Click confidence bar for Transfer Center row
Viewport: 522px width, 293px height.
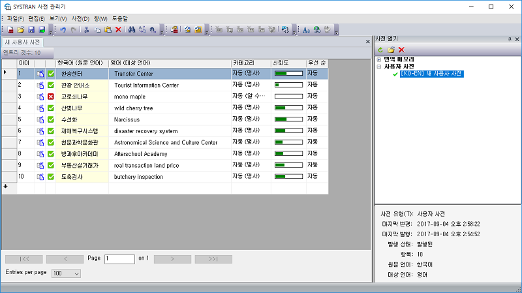click(x=288, y=73)
